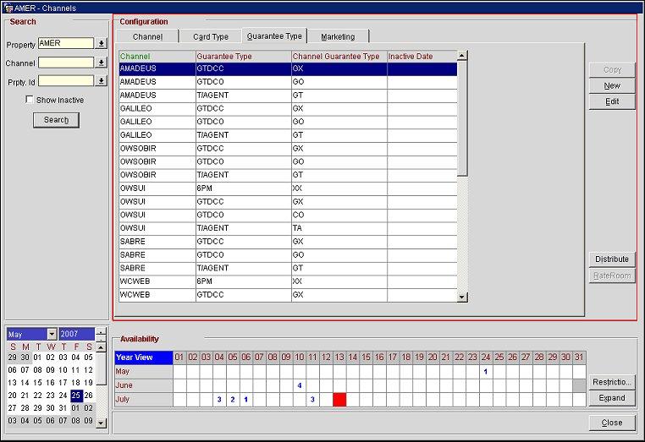The height and width of the screenshot is (442, 645).
Task: Click the Distribute button
Action: (x=612, y=259)
